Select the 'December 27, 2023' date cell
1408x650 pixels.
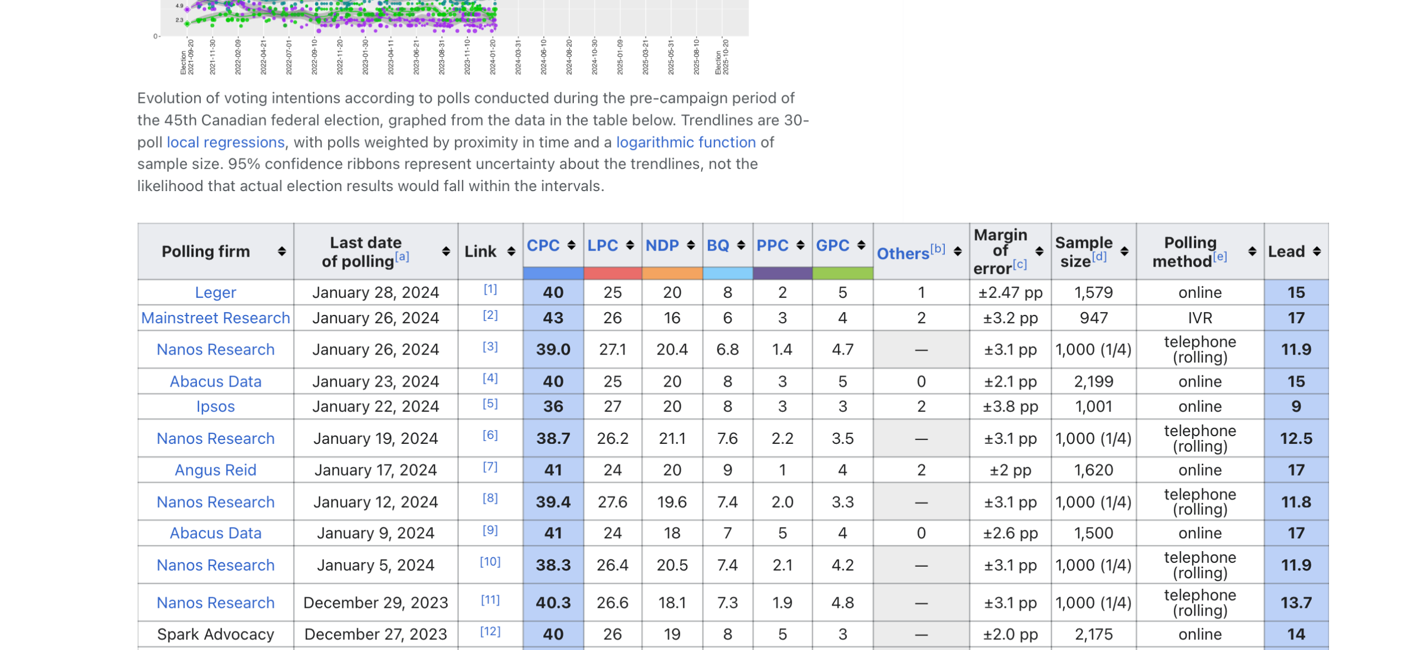pyautogui.click(x=376, y=634)
